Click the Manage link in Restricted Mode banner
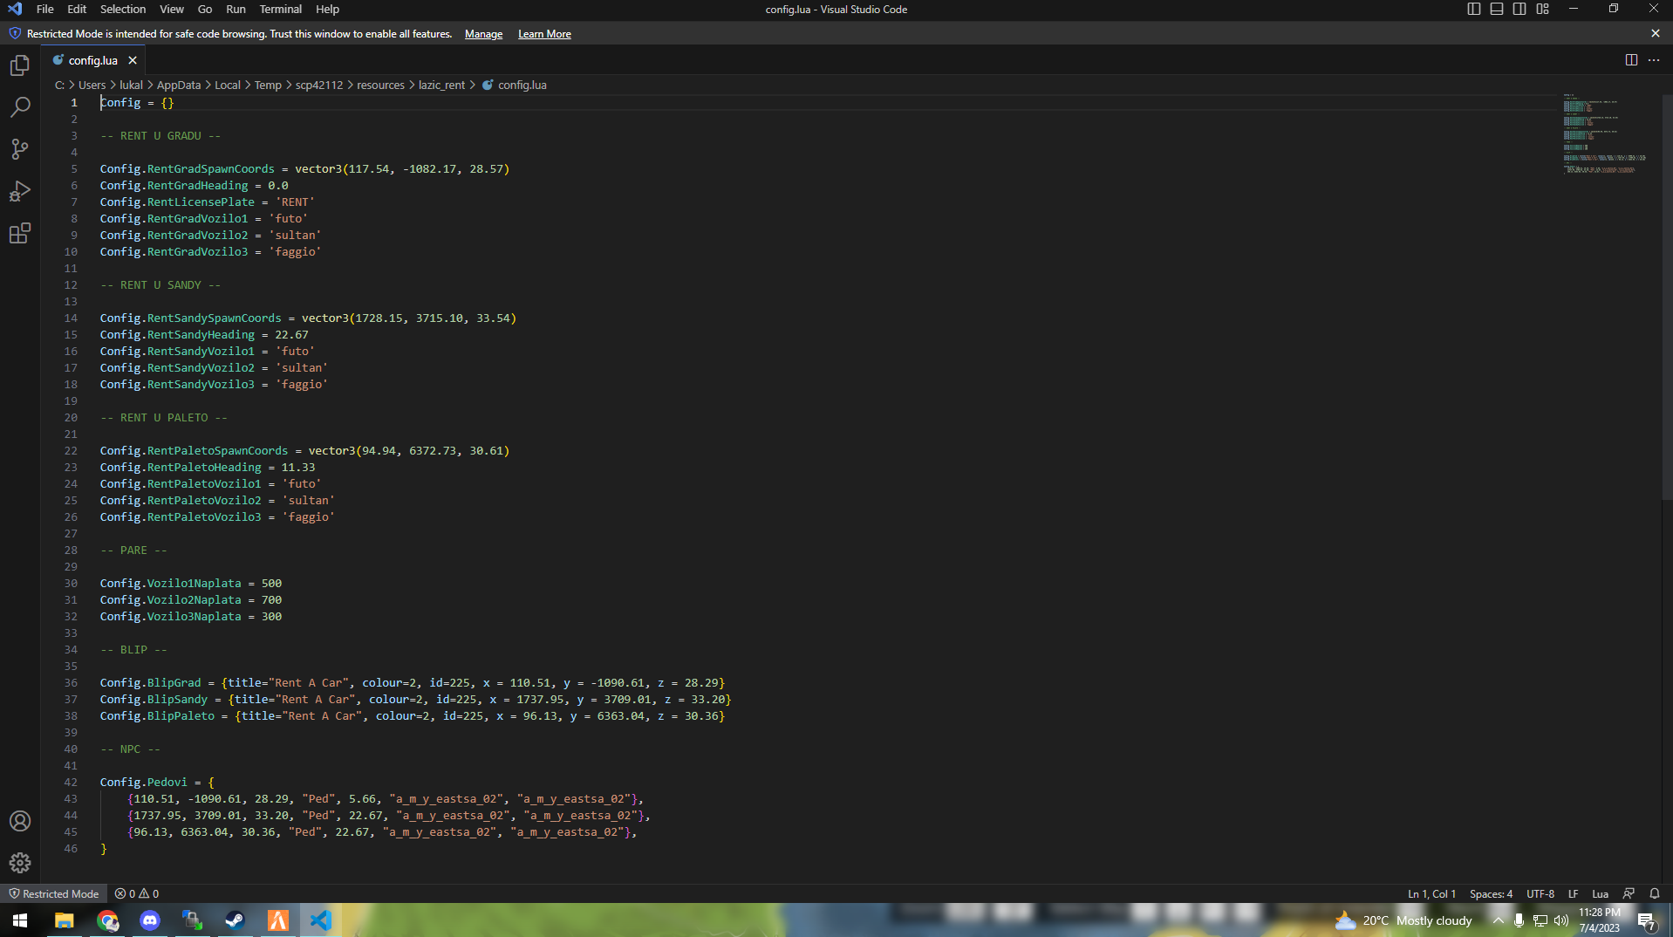The height and width of the screenshot is (937, 1673). pos(483,34)
